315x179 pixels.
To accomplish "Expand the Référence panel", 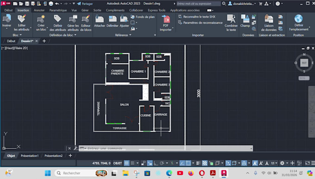I will (x=123, y=35).
